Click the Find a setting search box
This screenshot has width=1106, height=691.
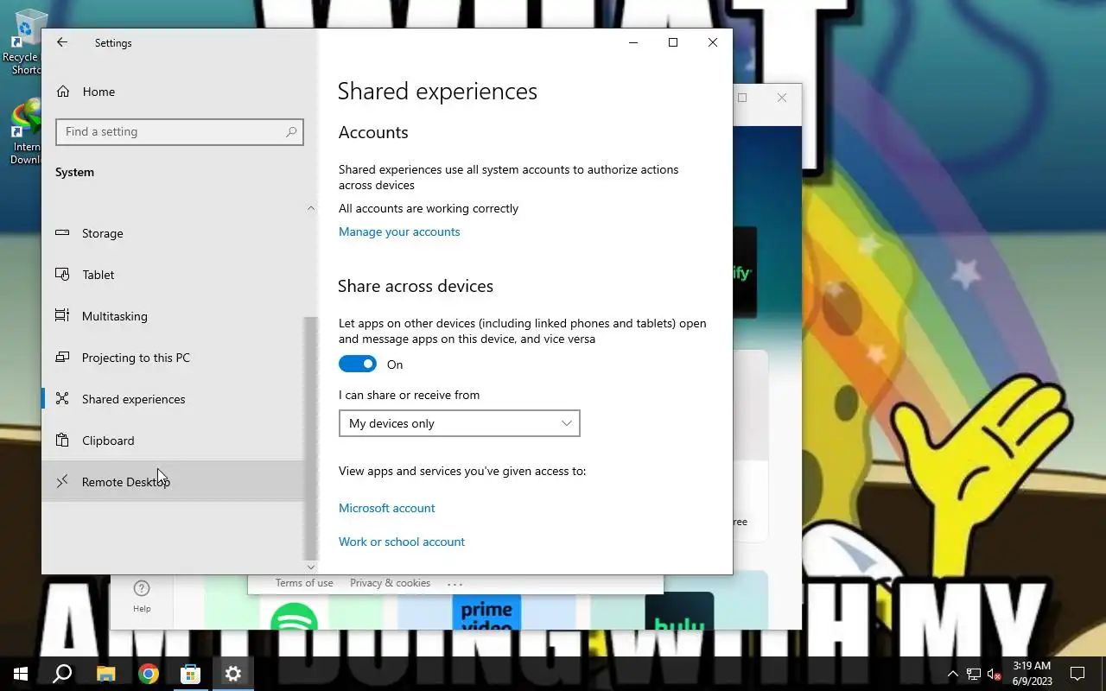coord(179,131)
